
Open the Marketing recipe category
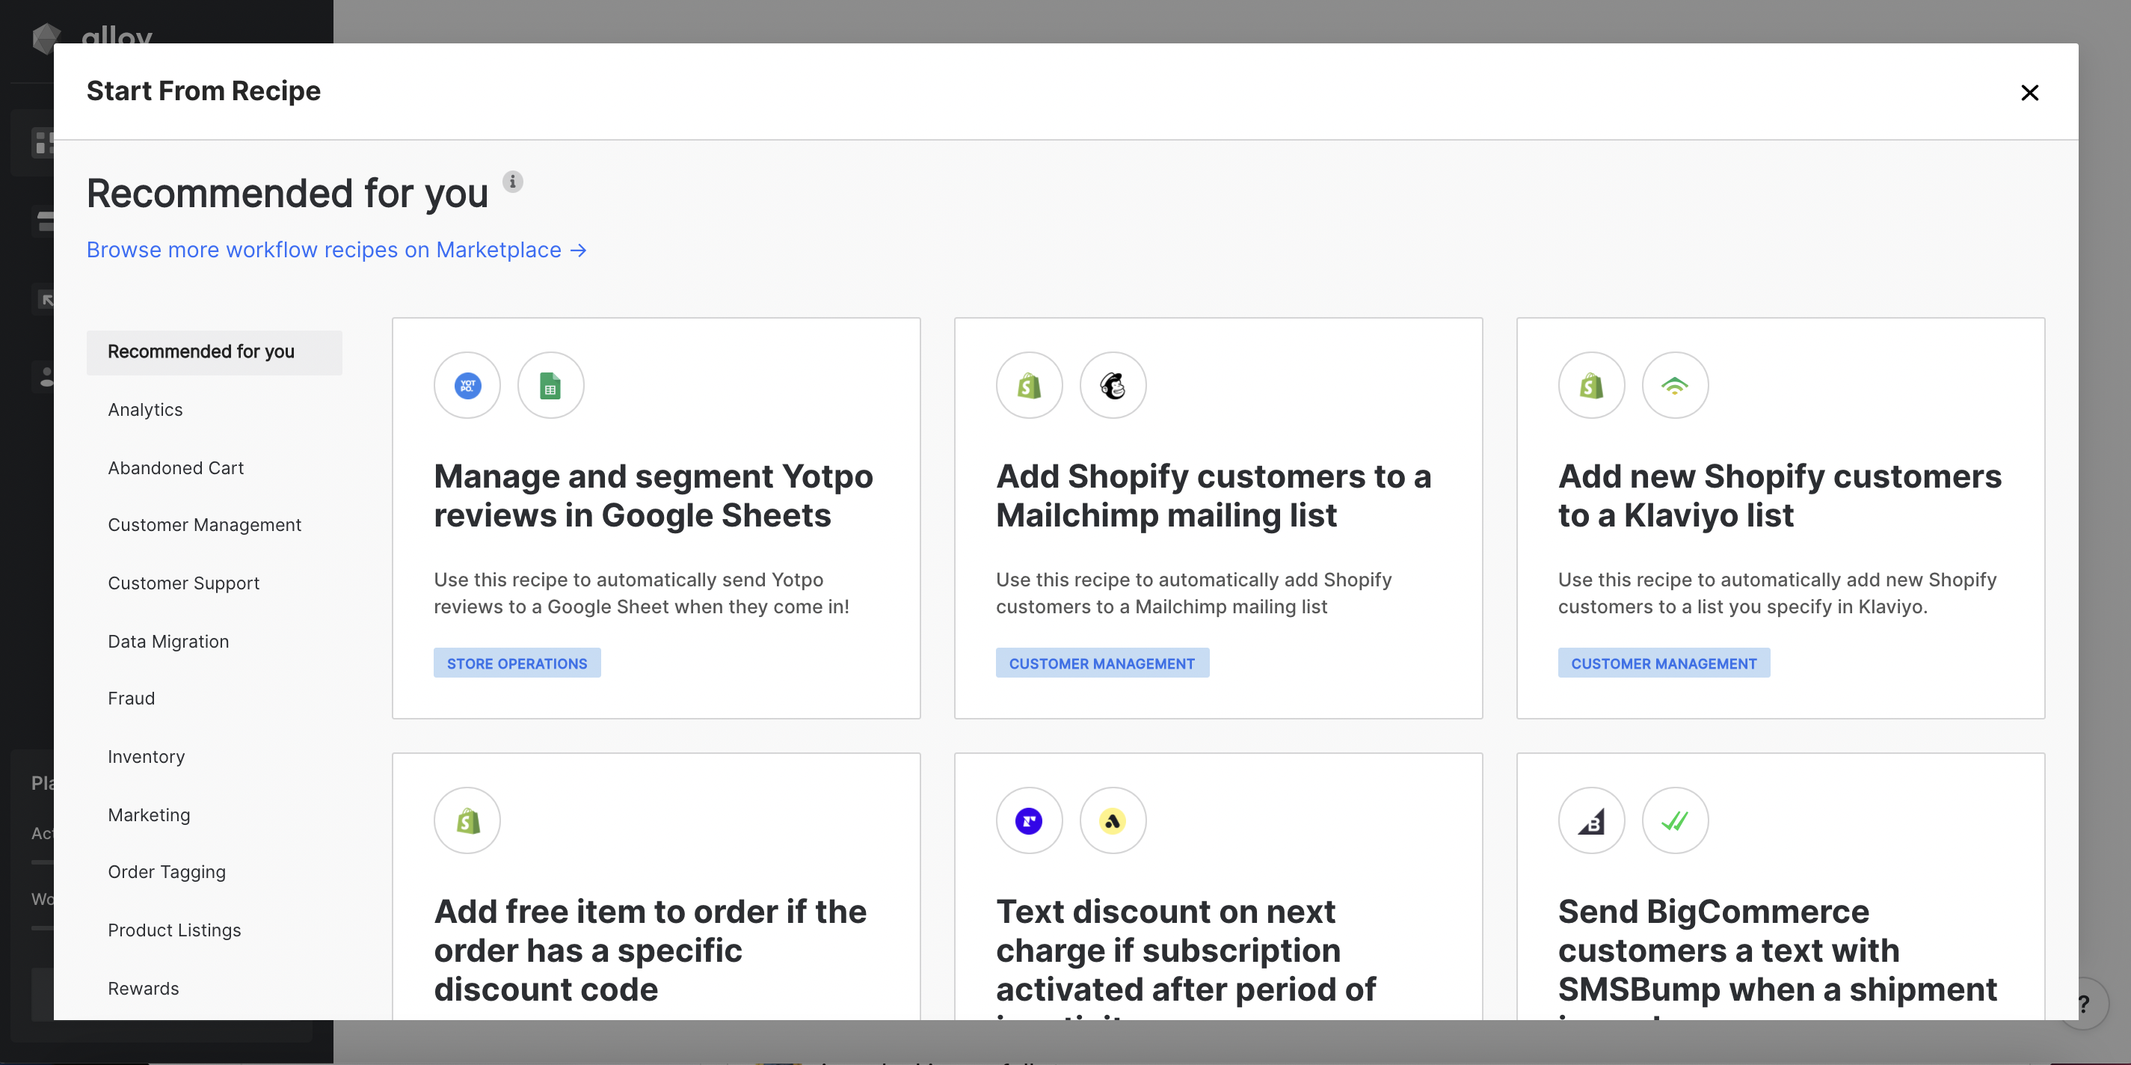[x=149, y=815]
